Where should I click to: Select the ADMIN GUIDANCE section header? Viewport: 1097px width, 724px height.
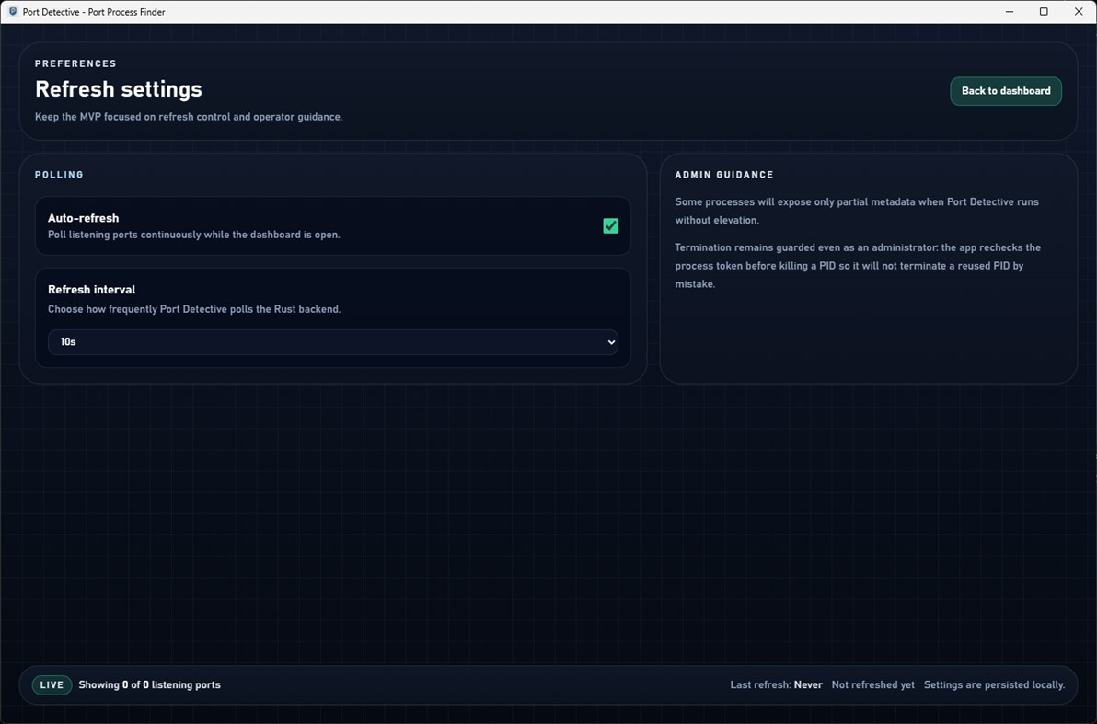pyautogui.click(x=723, y=175)
